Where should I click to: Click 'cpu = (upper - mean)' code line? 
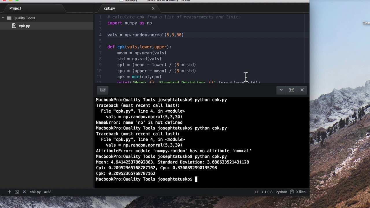(x=156, y=71)
